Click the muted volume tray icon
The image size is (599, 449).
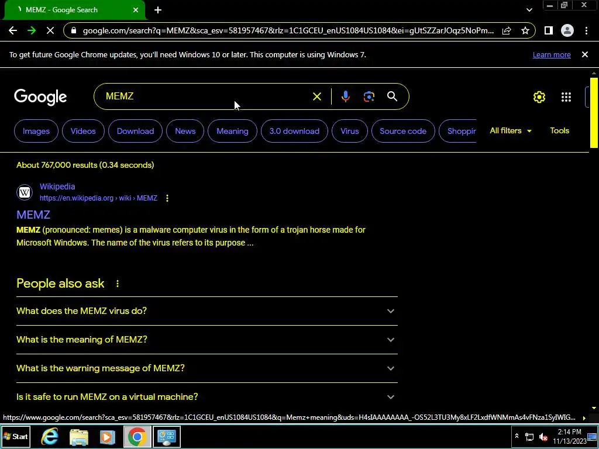pos(543,437)
